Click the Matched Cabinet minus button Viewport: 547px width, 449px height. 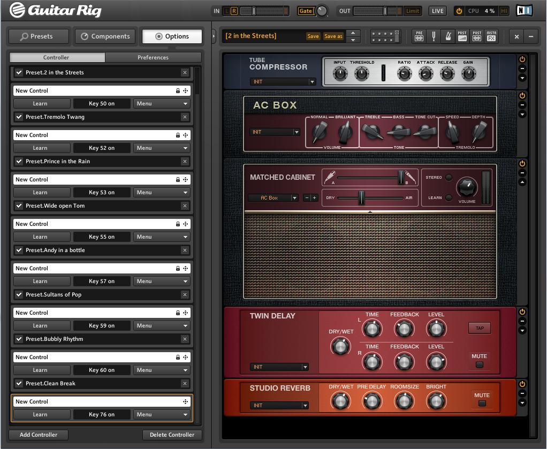[x=307, y=198]
